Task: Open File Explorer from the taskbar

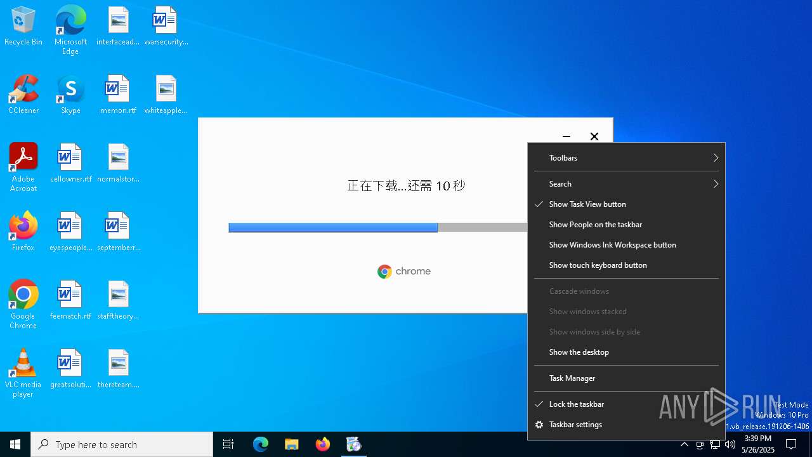Action: tap(291, 444)
